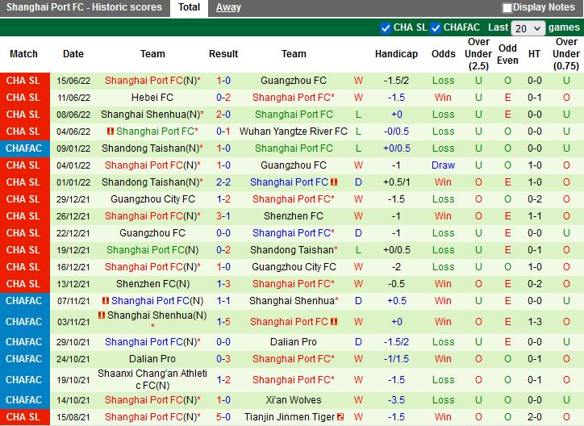The width and height of the screenshot is (584, 426).
Task: Click red card icon beside Tianjin Jinmen Tiger
Action: tap(340, 417)
